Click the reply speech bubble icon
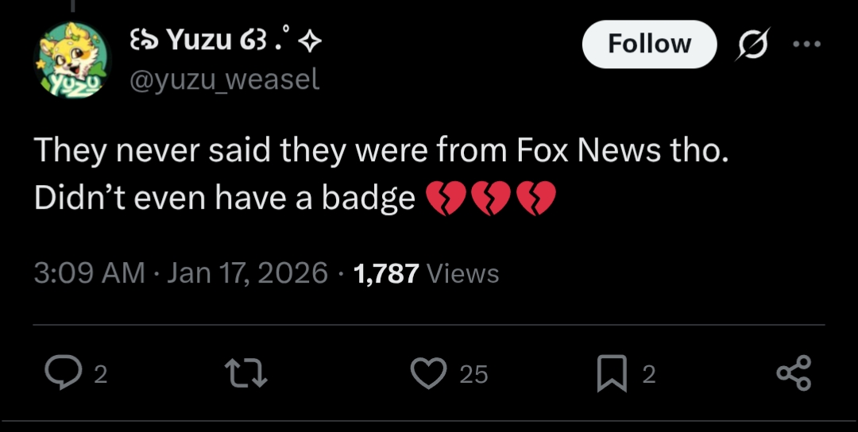 tap(62, 373)
